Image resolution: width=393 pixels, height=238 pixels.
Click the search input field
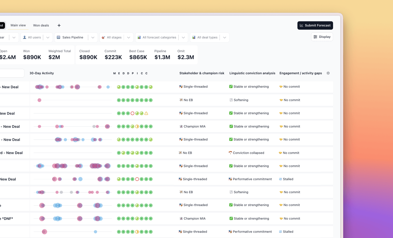[12, 73]
